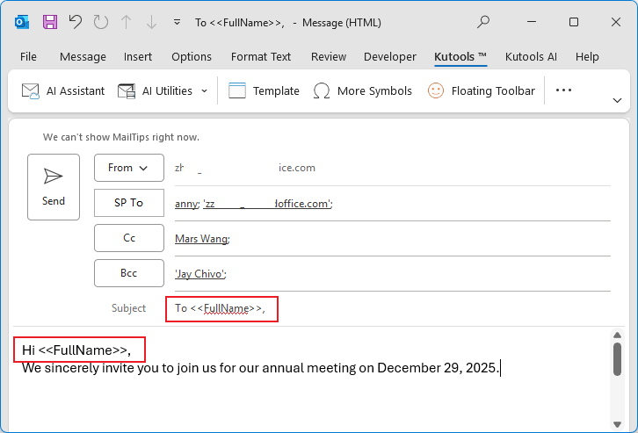Open the three-dots more commands menu
Viewport: 638px width, 433px height.
[564, 90]
